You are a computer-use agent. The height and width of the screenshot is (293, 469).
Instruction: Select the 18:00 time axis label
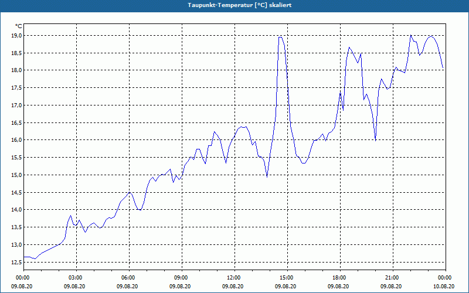341,278
